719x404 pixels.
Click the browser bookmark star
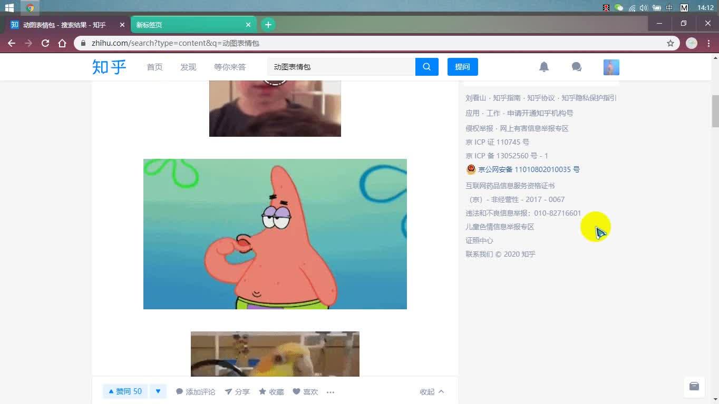(669, 43)
